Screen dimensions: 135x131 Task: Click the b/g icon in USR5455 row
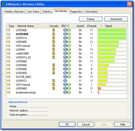click(67, 42)
